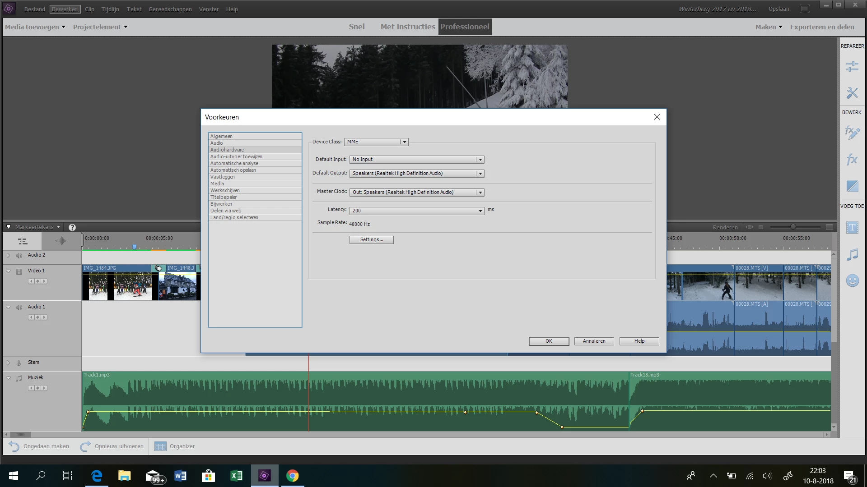Open the Titles and Text panel icon
The height and width of the screenshot is (487, 867).
[852, 228]
